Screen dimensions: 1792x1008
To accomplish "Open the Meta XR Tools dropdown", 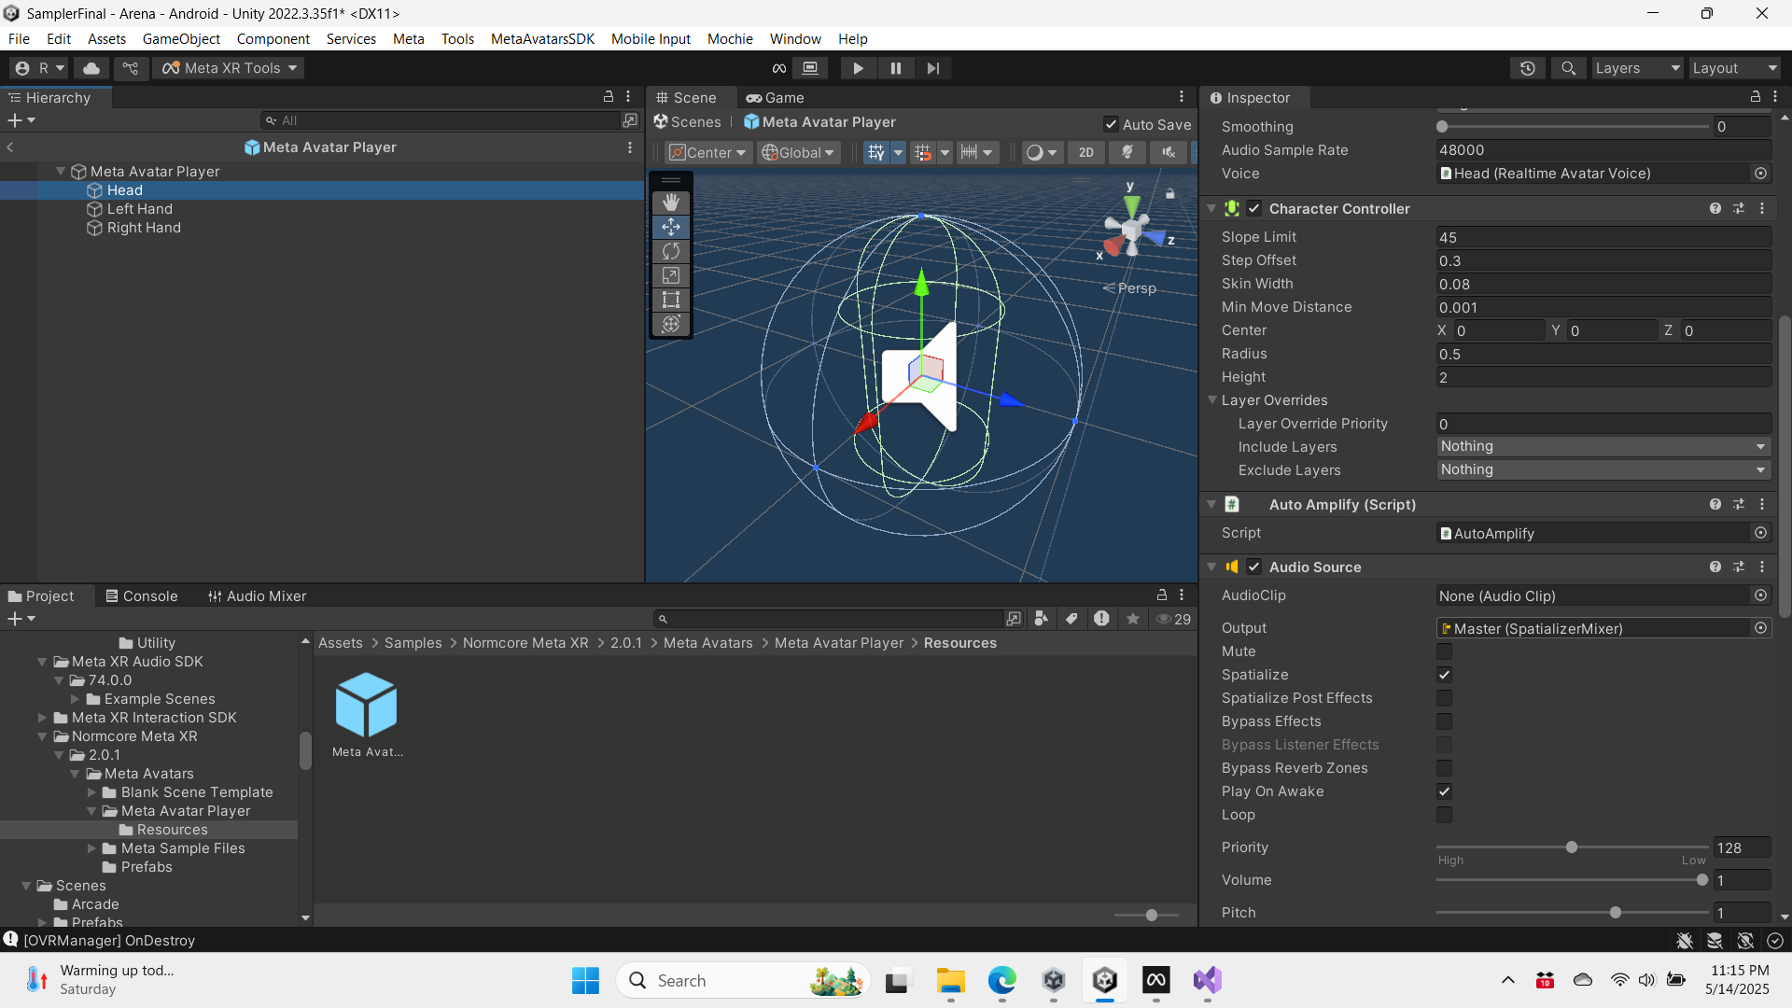I will click(230, 68).
